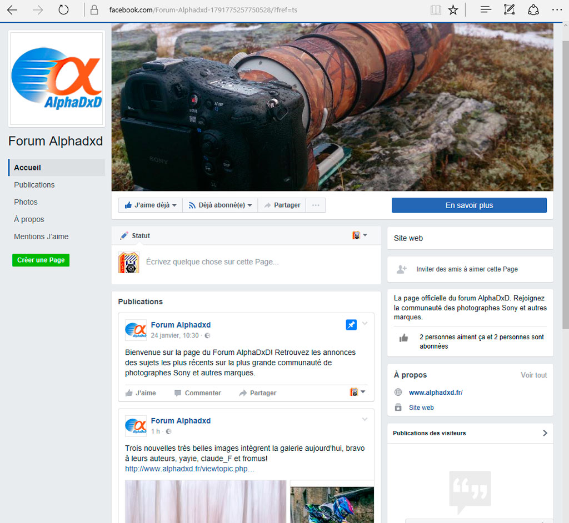Click the 1 h post timestamp
This screenshot has width=569, height=523.
point(156,431)
